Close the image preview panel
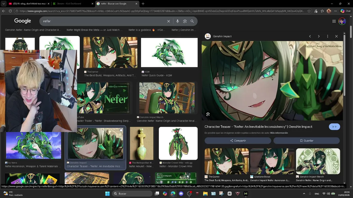Viewport: 353px width, 198px height. (x=336, y=36)
